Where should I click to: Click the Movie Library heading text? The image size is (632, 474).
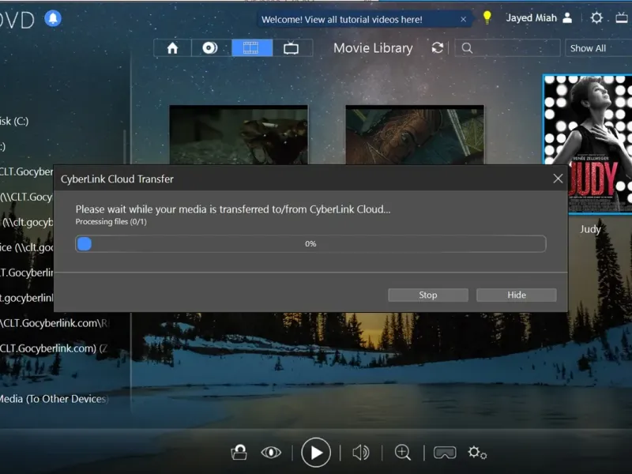coord(373,48)
